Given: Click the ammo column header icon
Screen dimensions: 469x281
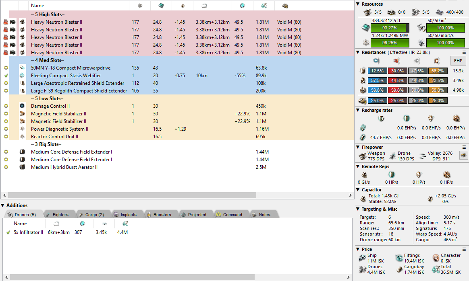Looking at the screenshot, I should pyautogui.click(x=285, y=6).
